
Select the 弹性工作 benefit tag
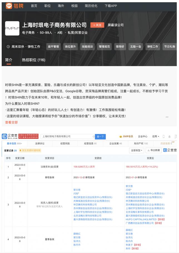click(153, 47)
